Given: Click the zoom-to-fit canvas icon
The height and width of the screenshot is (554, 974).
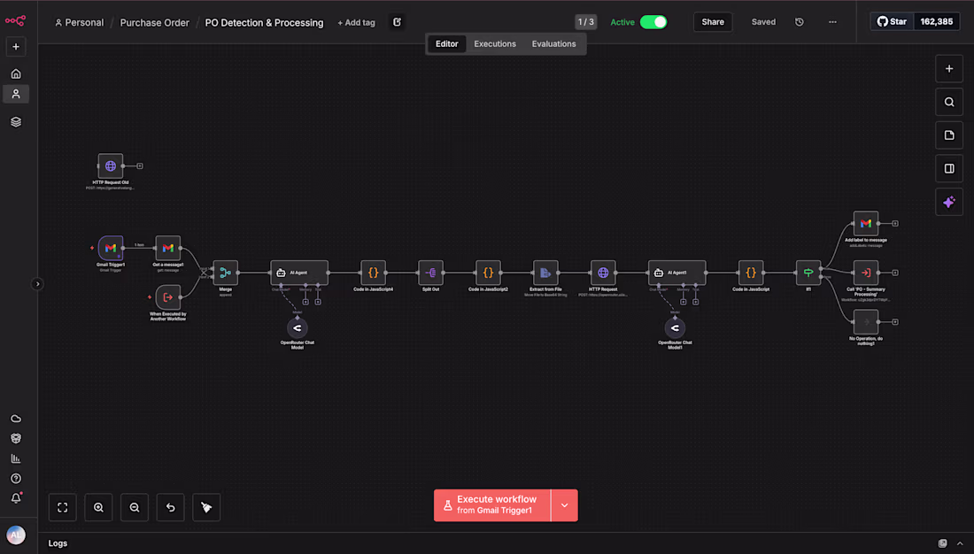Looking at the screenshot, I should pos(62,507).
